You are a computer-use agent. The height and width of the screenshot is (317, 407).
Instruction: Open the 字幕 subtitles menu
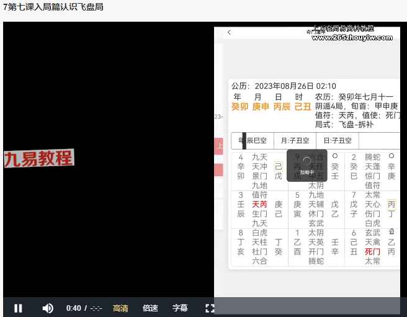(180, 308)
